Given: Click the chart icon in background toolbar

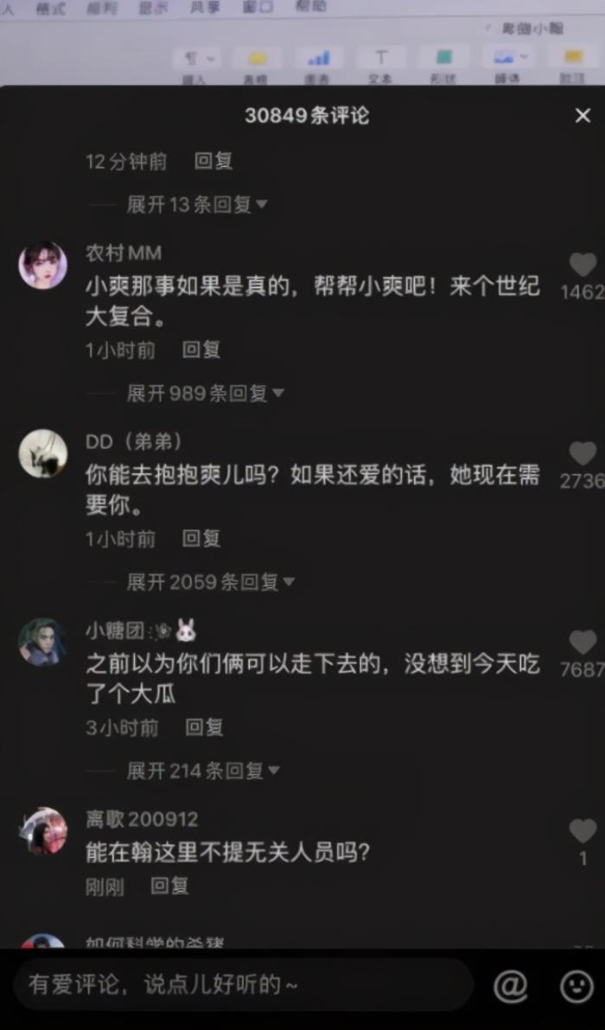Looking at the screenshot, I should [319, 59].
